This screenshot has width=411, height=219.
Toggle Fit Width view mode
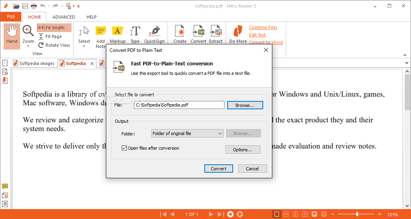pos(54,28)
